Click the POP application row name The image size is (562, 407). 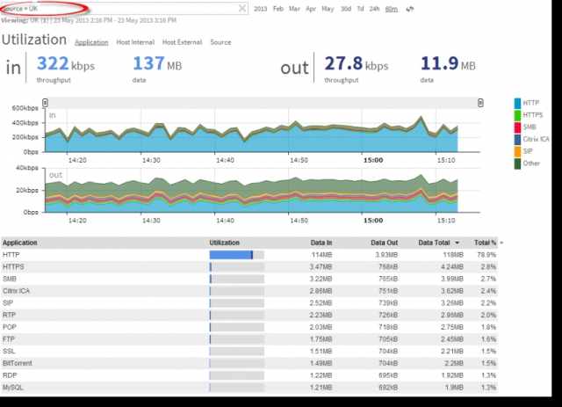(x=10, y=327)
